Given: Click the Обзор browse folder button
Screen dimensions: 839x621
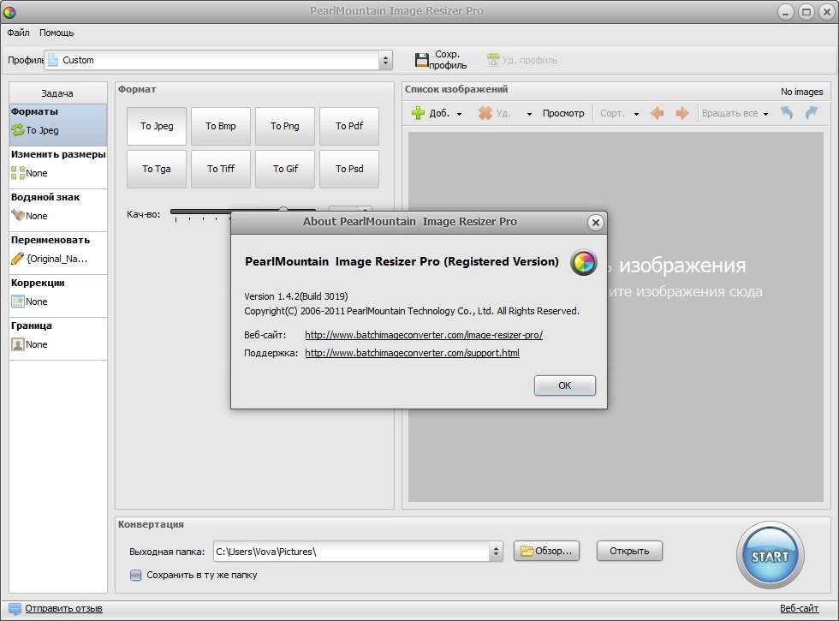Looking at the screenshot, I should (x=546, y=551).
